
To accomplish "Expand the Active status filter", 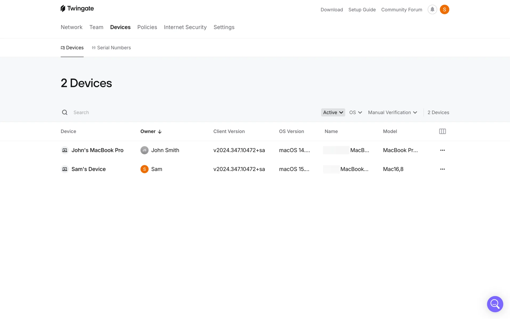I will pos(333,112).
